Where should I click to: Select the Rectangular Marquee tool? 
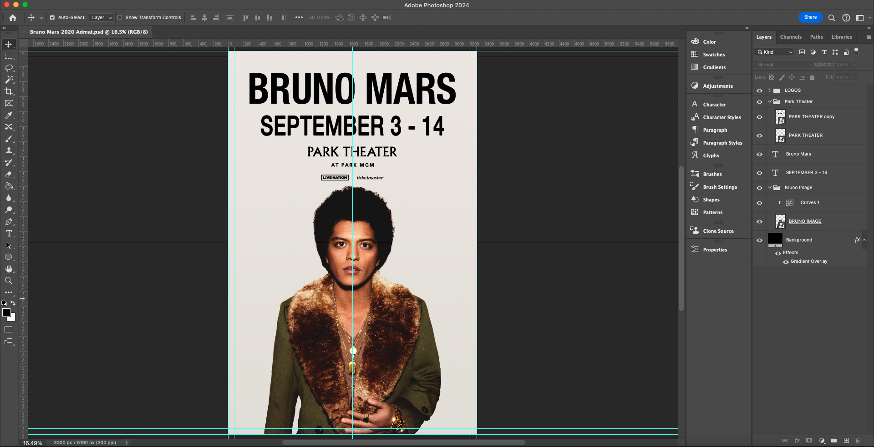click(9, 56)
